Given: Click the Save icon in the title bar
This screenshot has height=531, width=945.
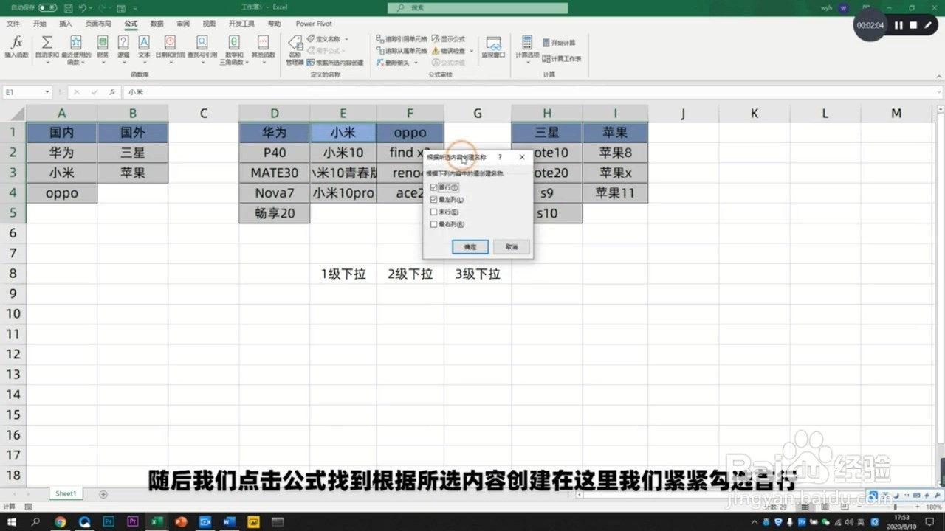Looking at the screenshot, I should point(67,7).
